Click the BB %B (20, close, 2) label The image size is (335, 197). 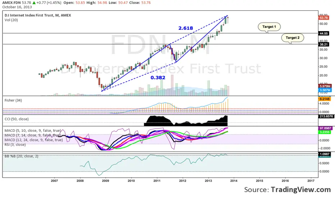(21, 156)
